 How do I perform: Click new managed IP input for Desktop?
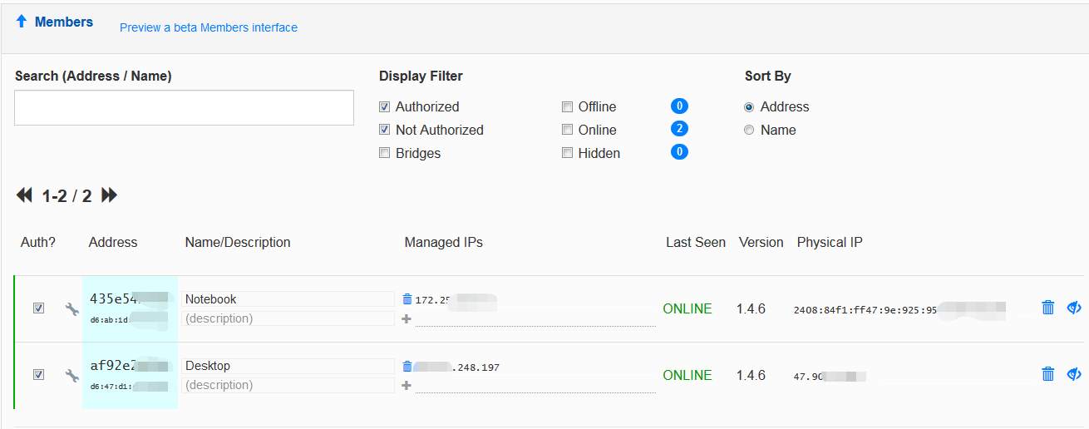pyautogui.click(x=535, y=385)
